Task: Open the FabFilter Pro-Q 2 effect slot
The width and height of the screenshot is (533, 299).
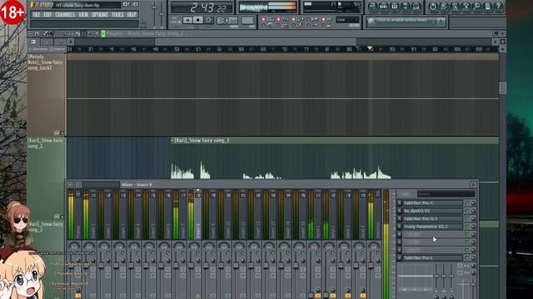Action: pyautogui.click(x=433, y=218)
